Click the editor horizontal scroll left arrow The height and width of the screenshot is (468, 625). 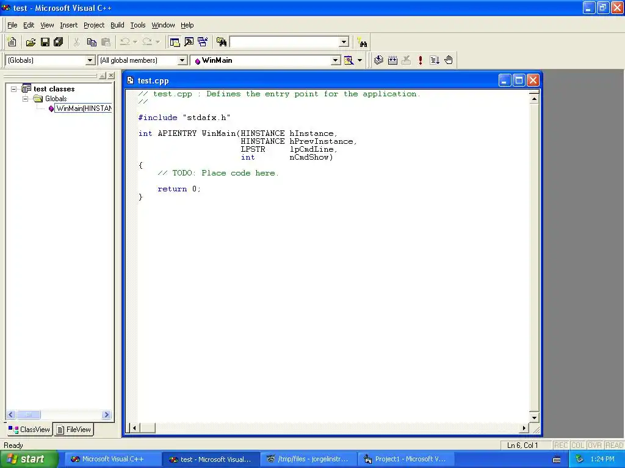click(x=135, y=428)
